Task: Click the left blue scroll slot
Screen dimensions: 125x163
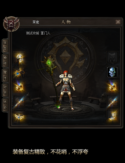Action: tap(19, 101)
